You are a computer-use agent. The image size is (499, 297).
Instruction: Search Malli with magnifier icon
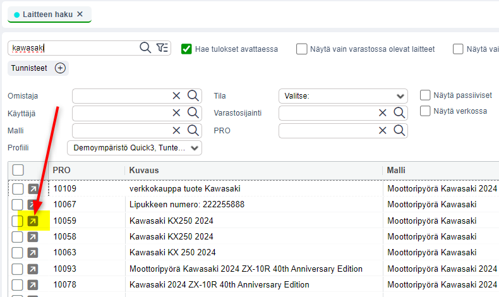click(x=193, y=130)
